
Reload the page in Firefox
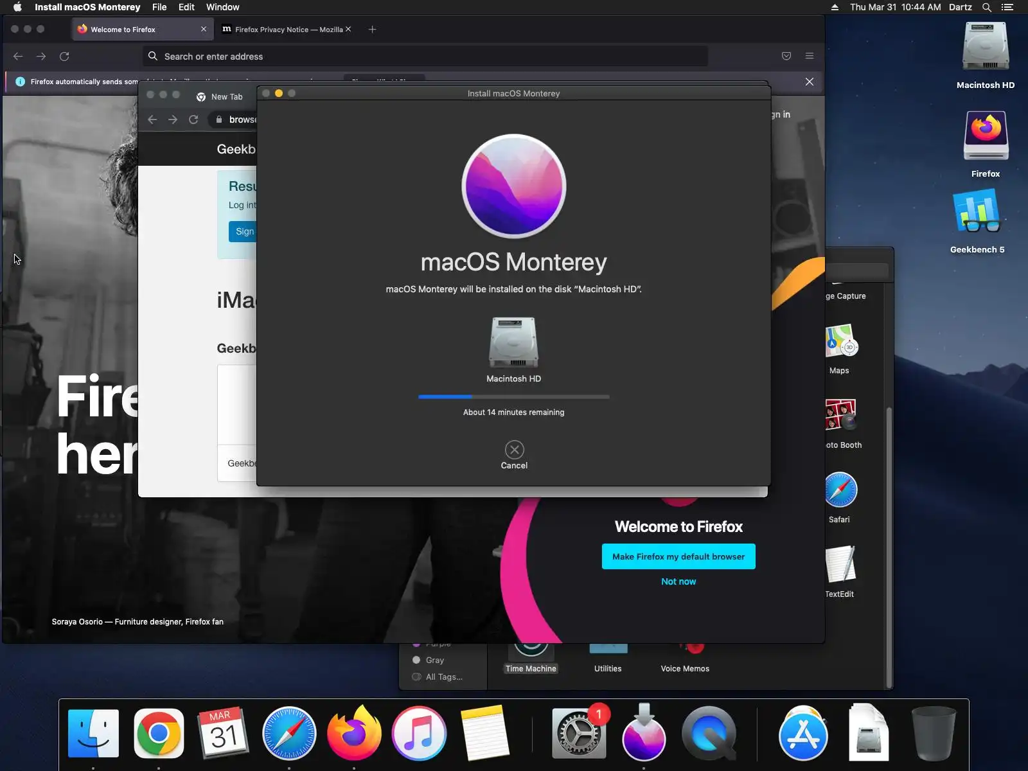click(x=64, y=57)
